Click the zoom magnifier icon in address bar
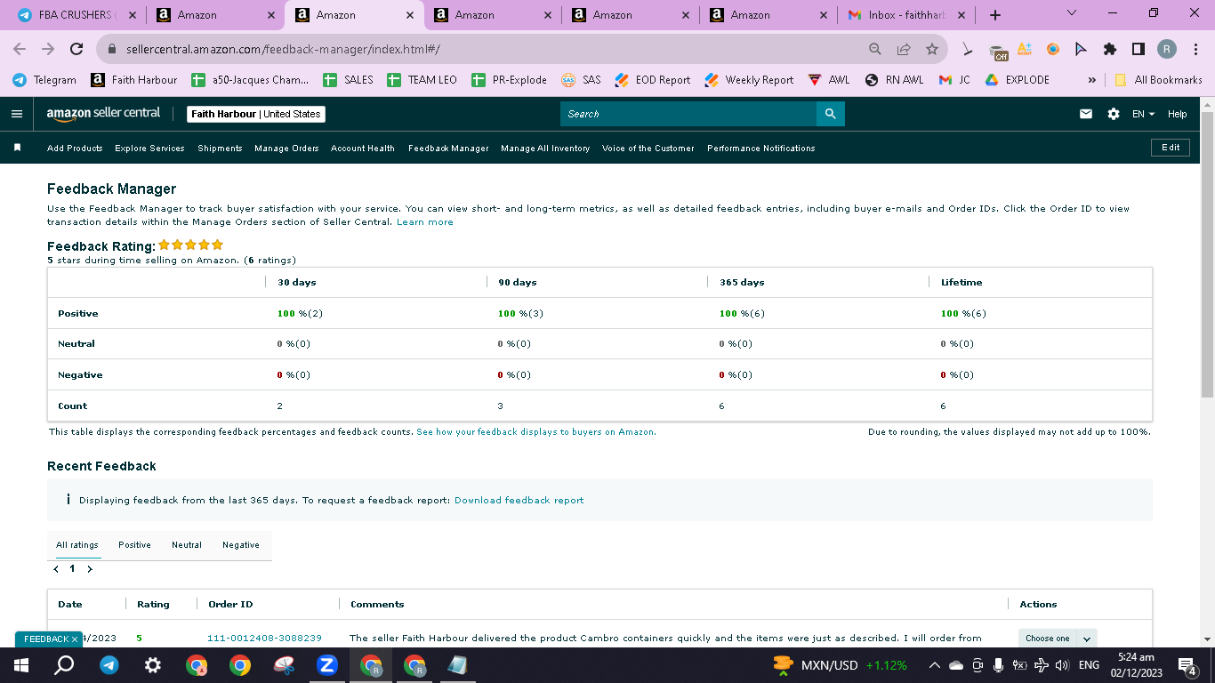This screenshot has width=1215, height=683. click(x=875, y=50)
